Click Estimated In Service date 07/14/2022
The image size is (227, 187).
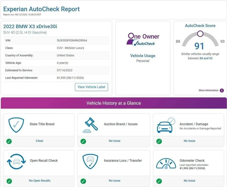[64, 70]
